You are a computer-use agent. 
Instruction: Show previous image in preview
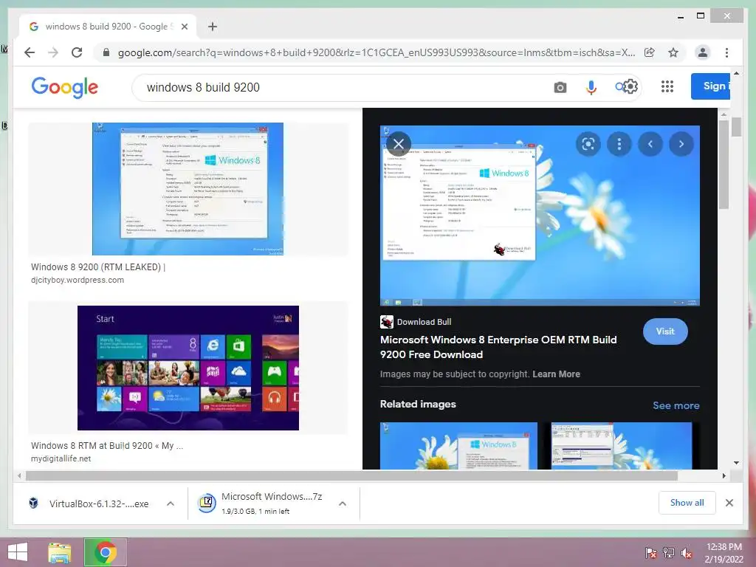tap(650, 144)
